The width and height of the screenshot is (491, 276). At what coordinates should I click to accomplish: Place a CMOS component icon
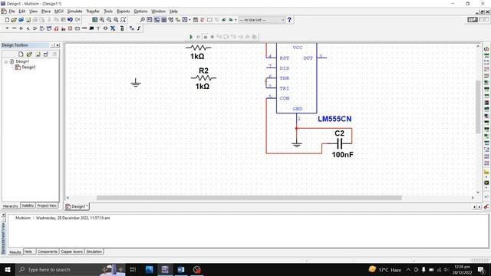tap(49, 28)
